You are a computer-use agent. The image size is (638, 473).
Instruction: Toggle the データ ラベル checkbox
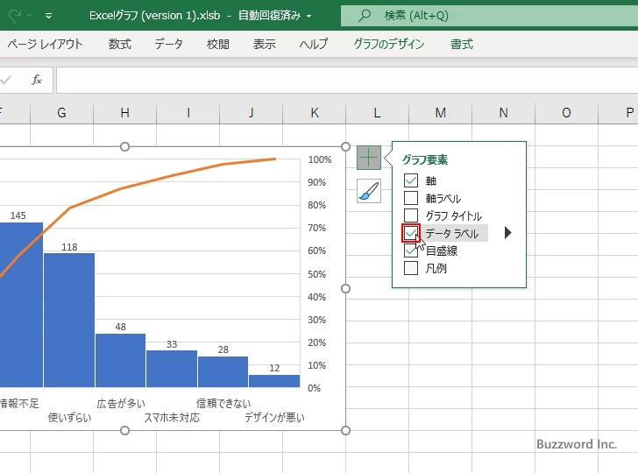pos(411,233)
